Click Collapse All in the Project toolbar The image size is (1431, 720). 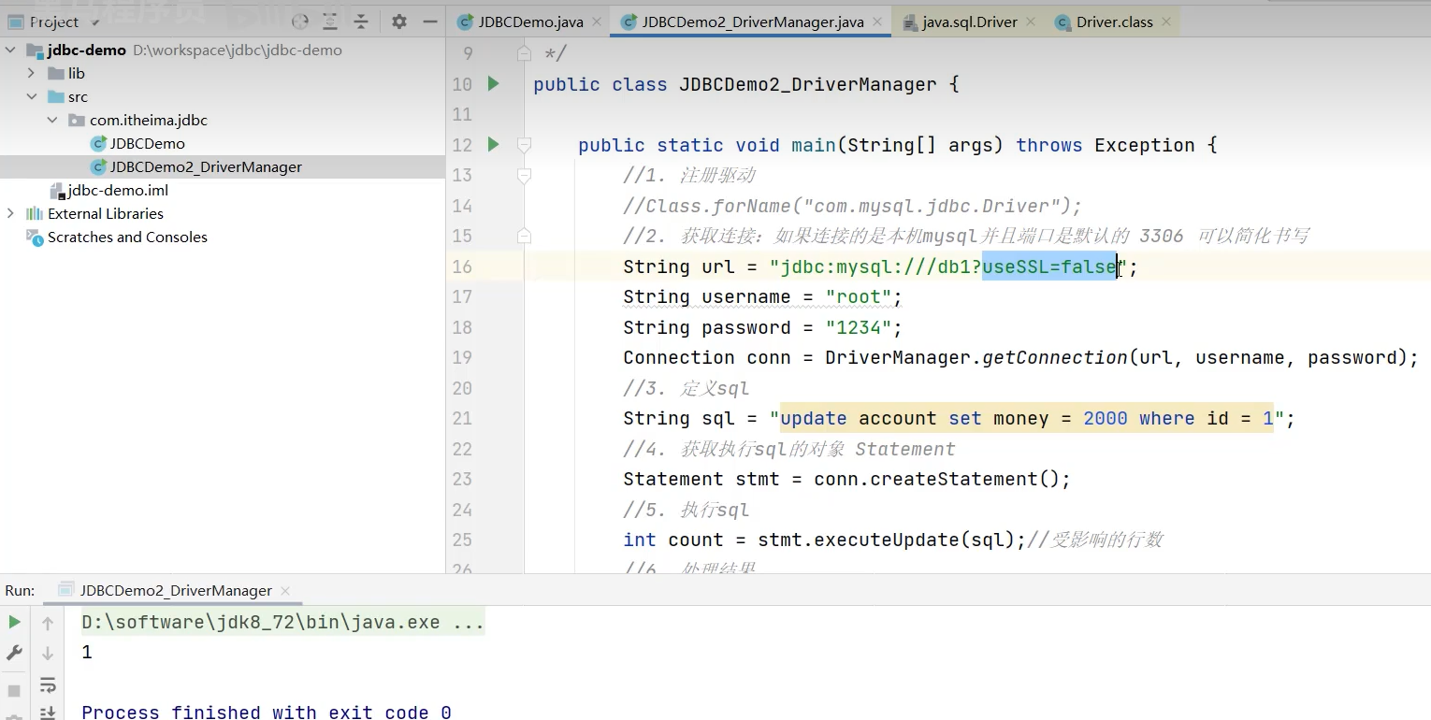point(361,22)
